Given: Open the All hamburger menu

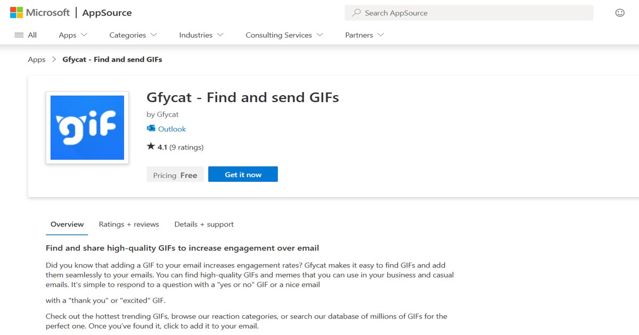Looking at the screenshot, I should pyautogui.click(x=26, y=35).
